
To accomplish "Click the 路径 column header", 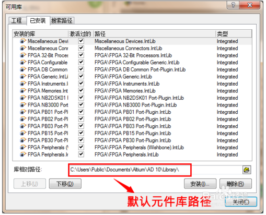I will (154, 33).
